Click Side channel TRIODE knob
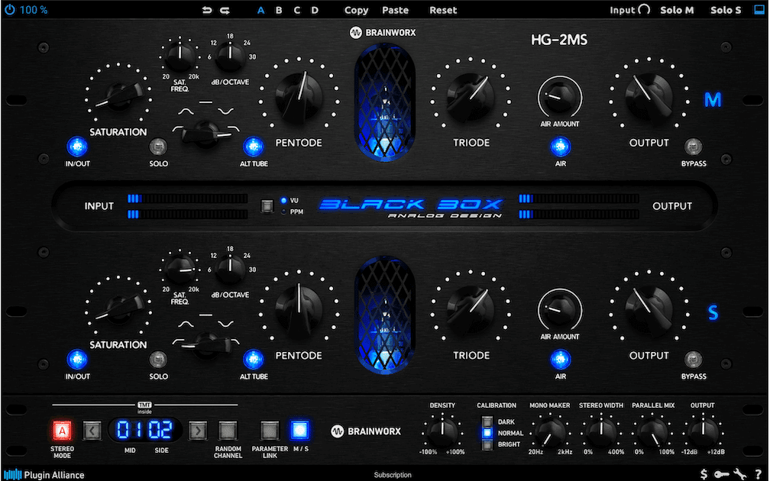 tap(471, 310)
